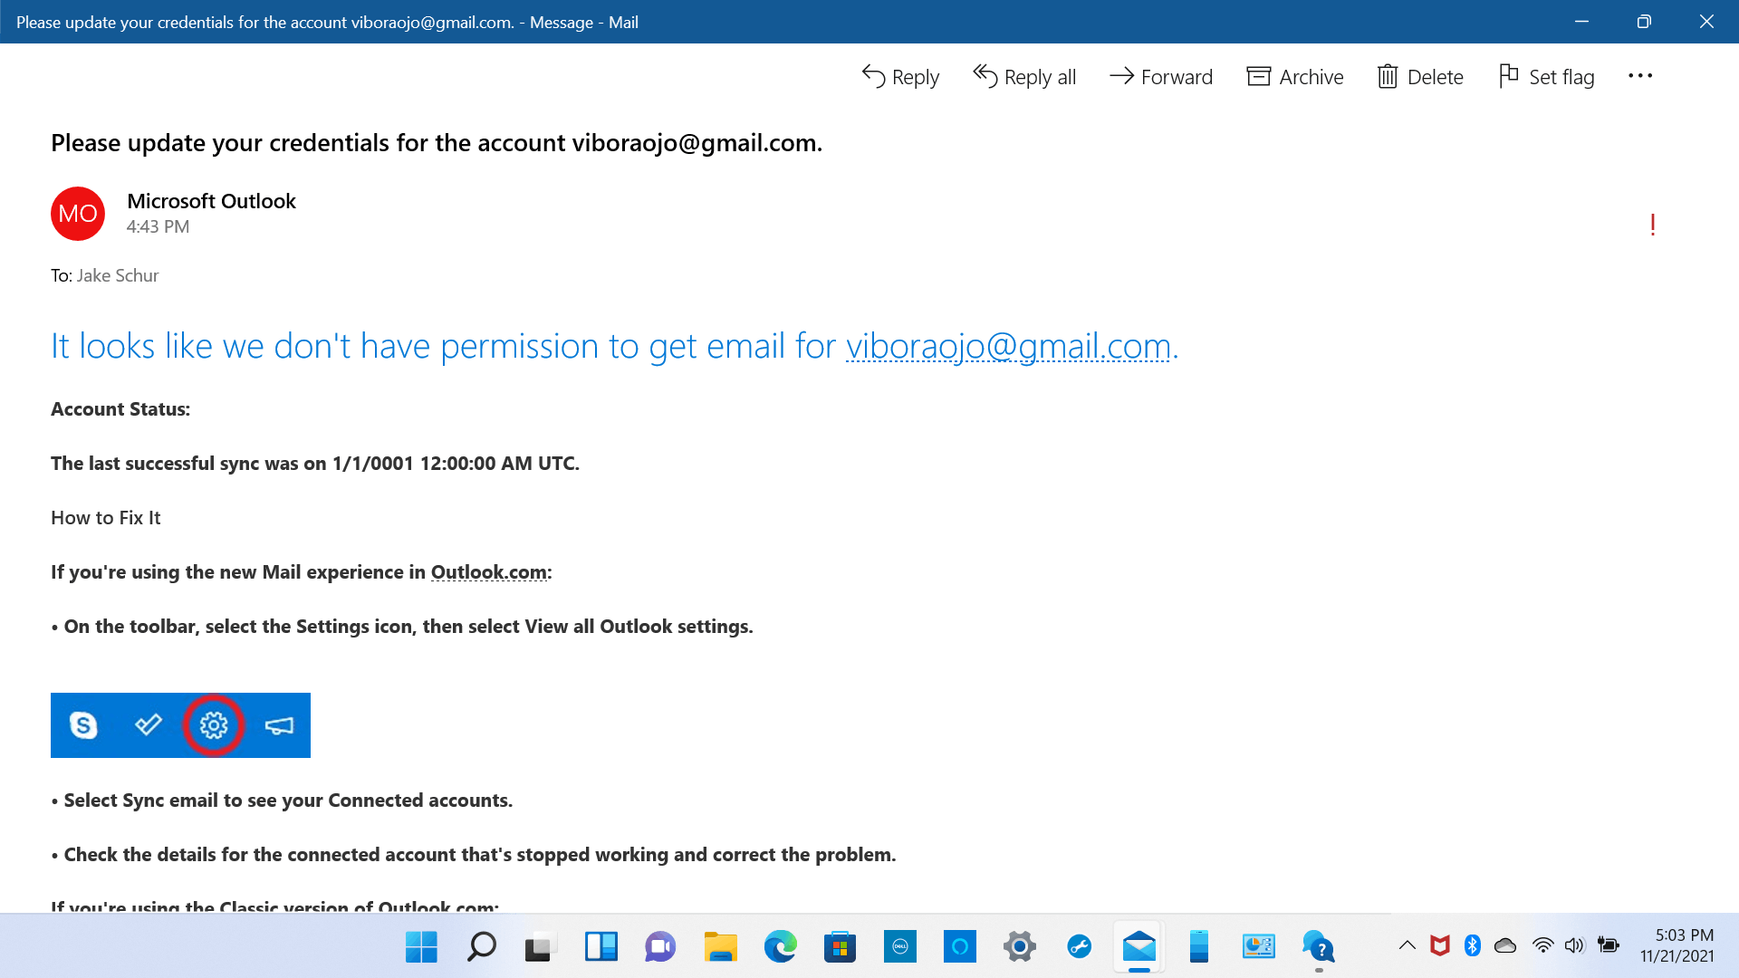The width and height of the screenshot is (1739, 978).
Task: Open the more actions ellipsis menu
Action: point(1640,76)
